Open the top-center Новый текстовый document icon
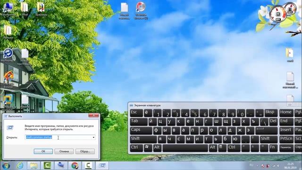Screen dimensions: 302x170 [x=124, y=11]
